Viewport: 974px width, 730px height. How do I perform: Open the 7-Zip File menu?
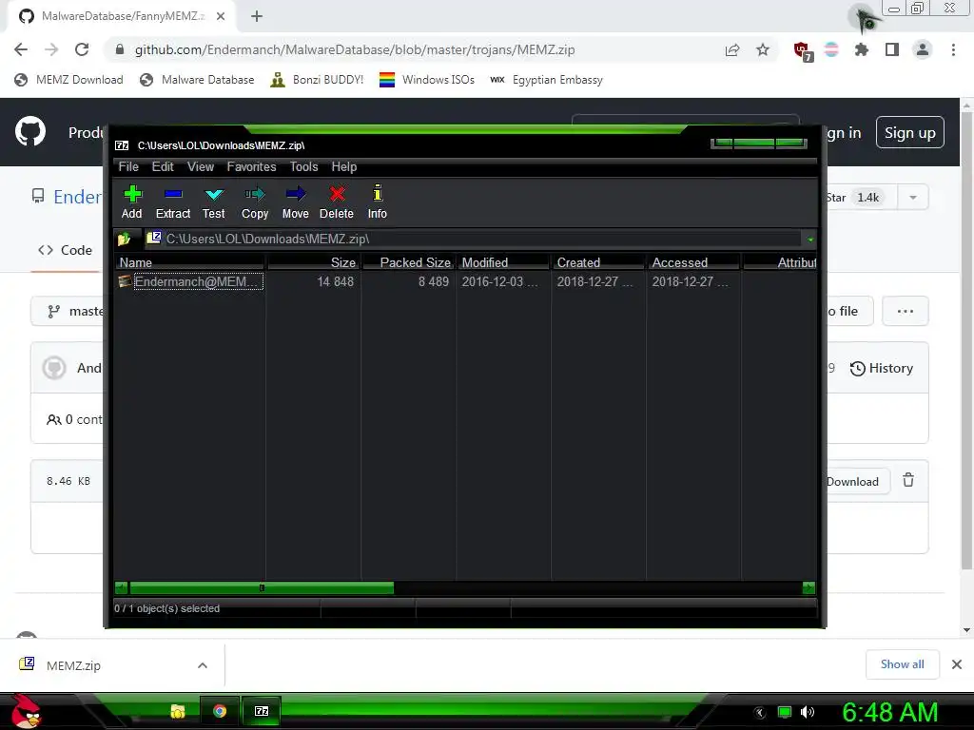[128, 167]
